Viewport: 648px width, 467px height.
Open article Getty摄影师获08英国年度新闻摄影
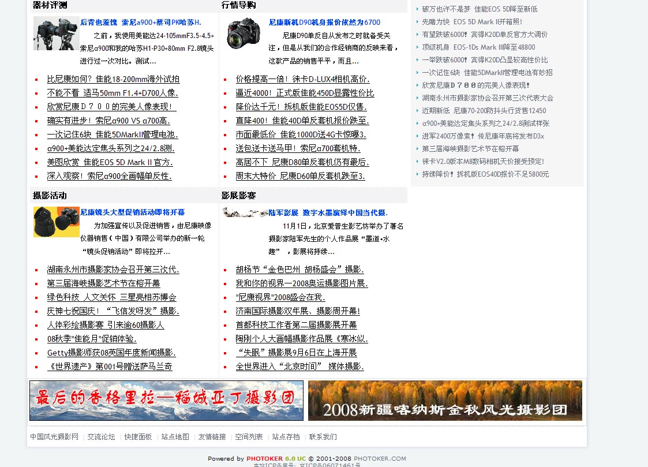111,353
